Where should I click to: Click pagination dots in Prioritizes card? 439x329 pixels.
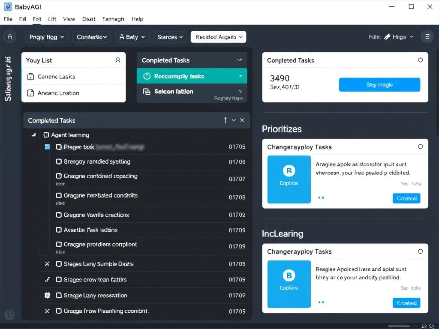[x=321, y=197]
